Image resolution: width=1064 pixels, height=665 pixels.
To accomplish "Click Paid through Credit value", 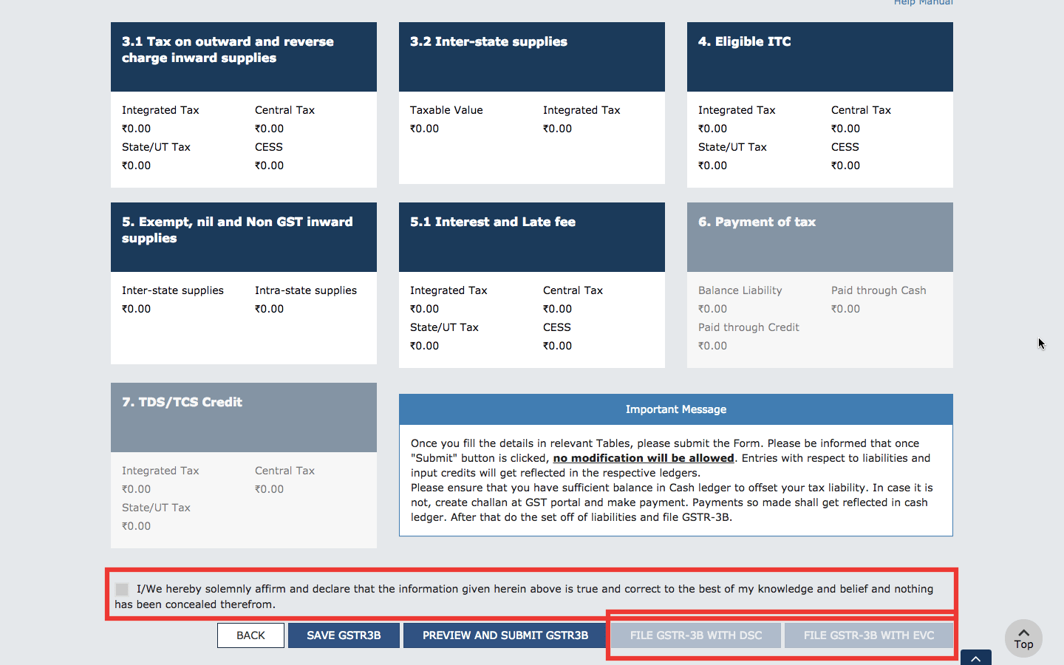I will point(712,345).
